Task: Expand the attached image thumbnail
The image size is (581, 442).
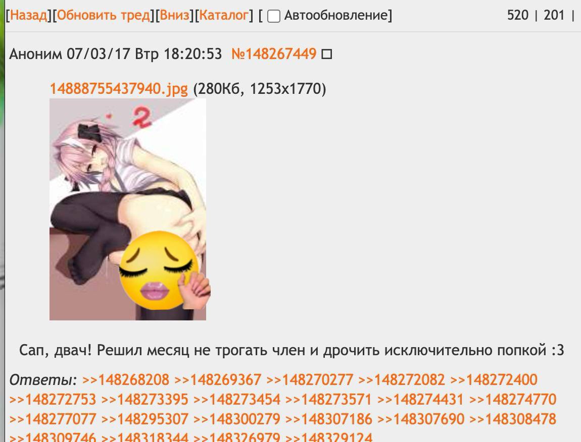Action: click(x=128, y=209)
